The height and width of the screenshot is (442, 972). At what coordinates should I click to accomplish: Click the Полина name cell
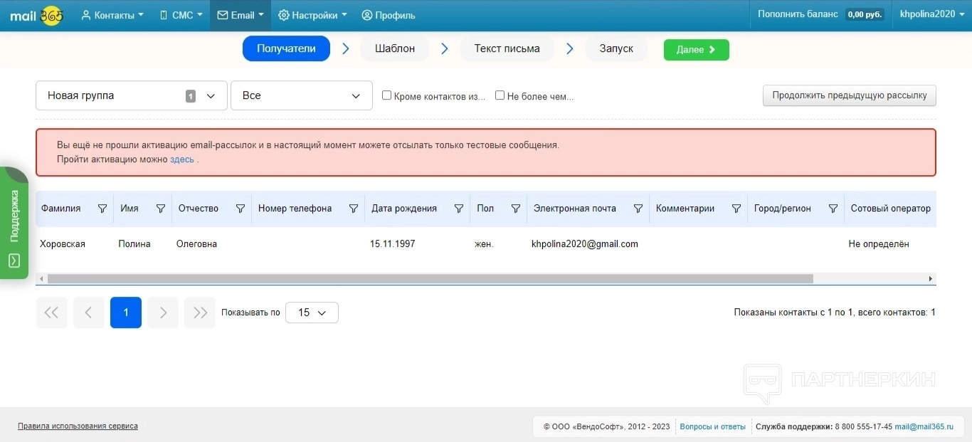click(x=134, y=244)
